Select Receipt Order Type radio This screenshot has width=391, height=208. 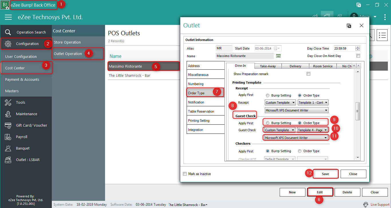(x=300, y=95)
